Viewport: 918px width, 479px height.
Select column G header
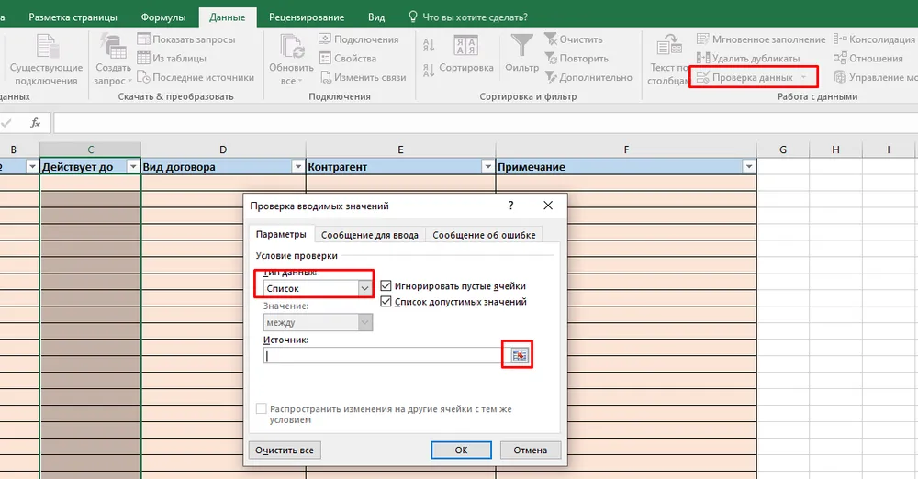[783, 150]
